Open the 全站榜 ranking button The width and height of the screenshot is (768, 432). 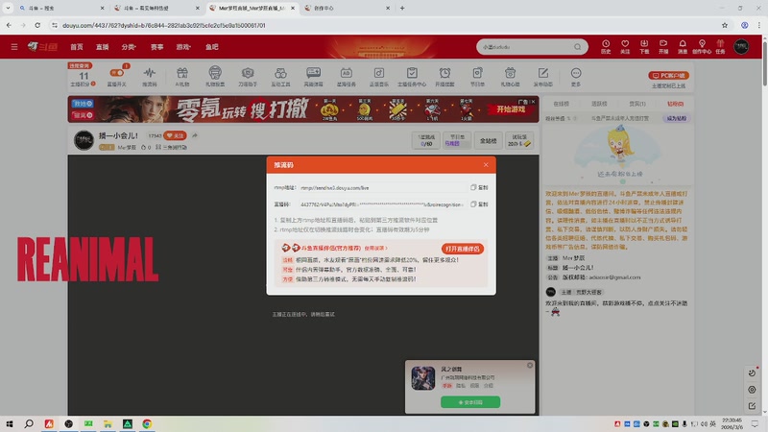pyautogui.click(x=488, y=140)
